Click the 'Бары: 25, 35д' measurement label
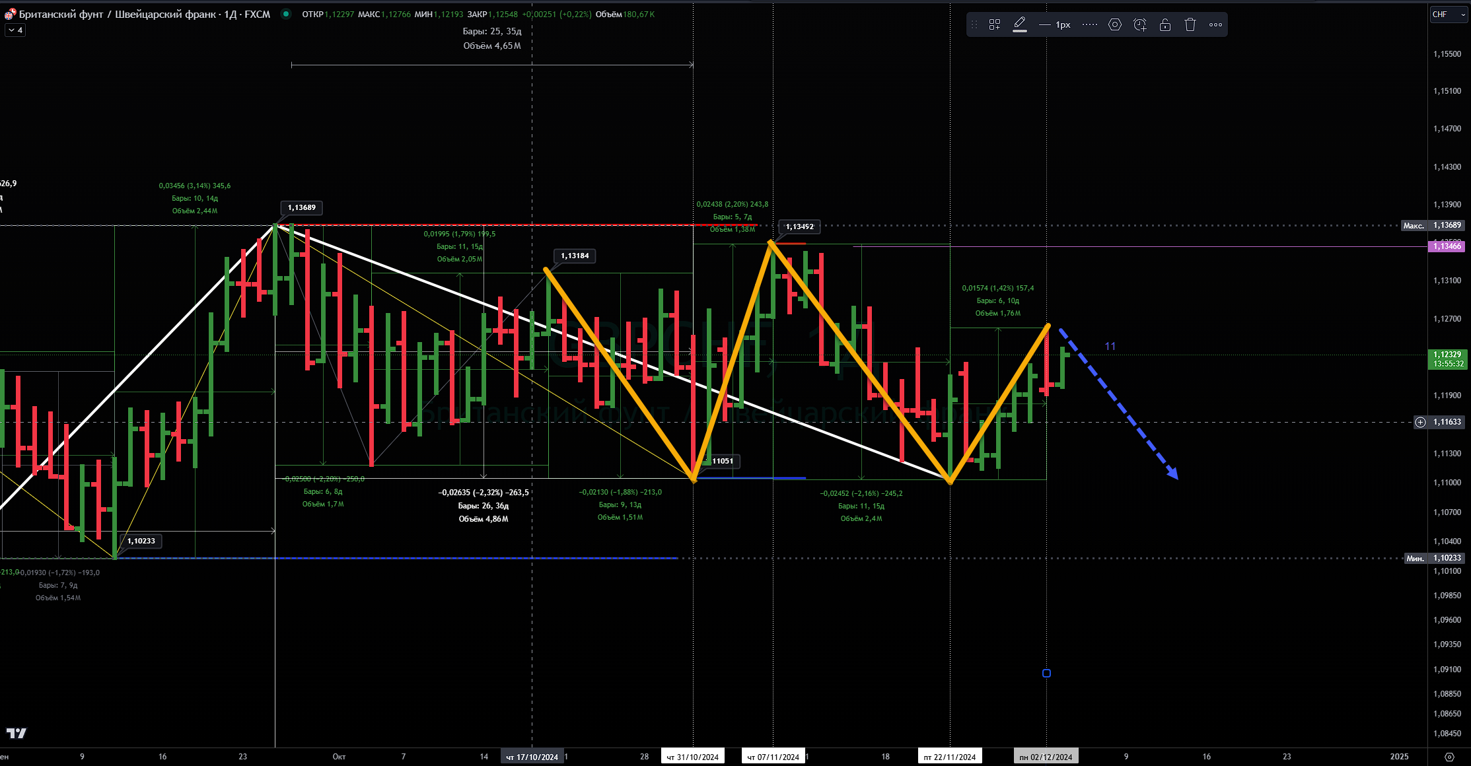1471x766 pixels. tap(492, 31)
